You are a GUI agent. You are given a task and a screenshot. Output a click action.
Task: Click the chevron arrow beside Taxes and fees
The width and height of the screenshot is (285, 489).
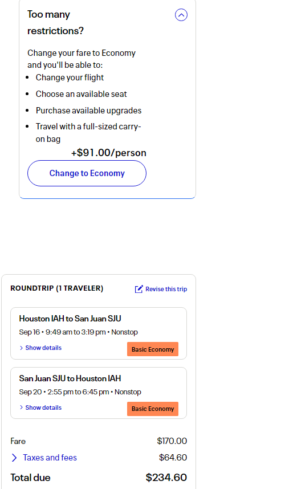(x=14, y=458)
